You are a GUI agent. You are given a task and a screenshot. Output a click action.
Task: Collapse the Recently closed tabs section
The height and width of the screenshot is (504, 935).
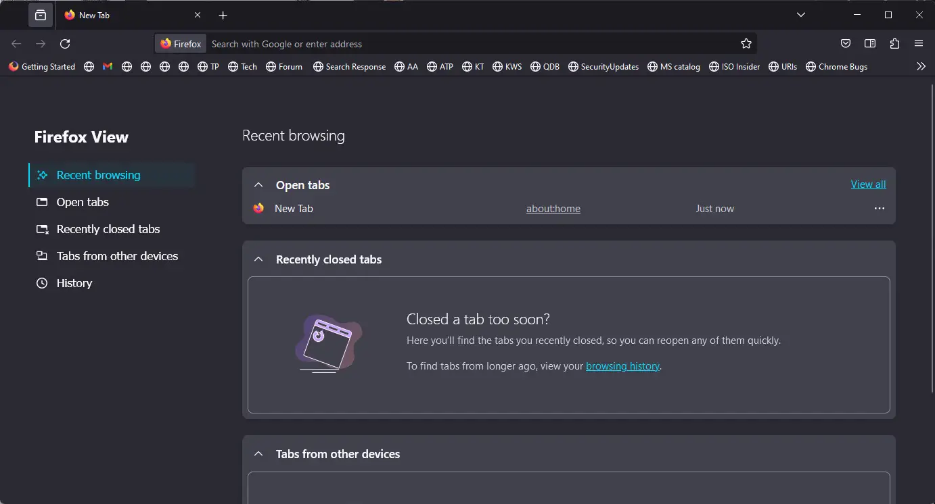(x=258, y=259)
